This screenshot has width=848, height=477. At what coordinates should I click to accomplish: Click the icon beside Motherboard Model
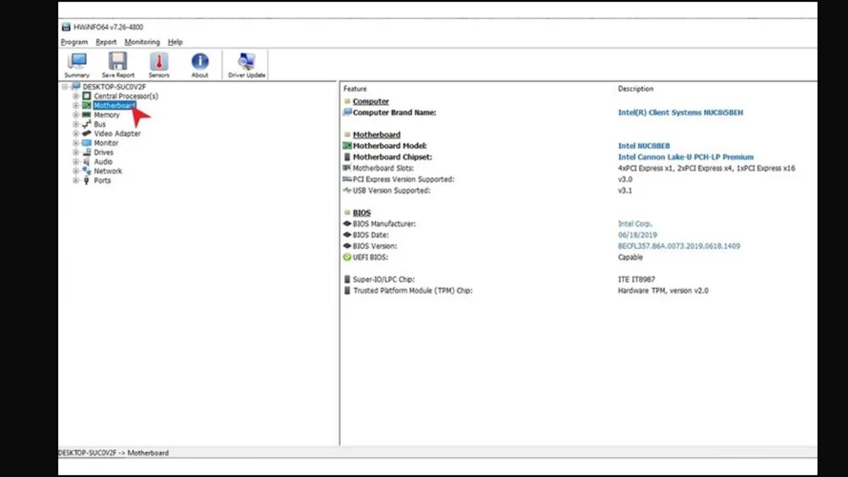click(x=347, y=146)
